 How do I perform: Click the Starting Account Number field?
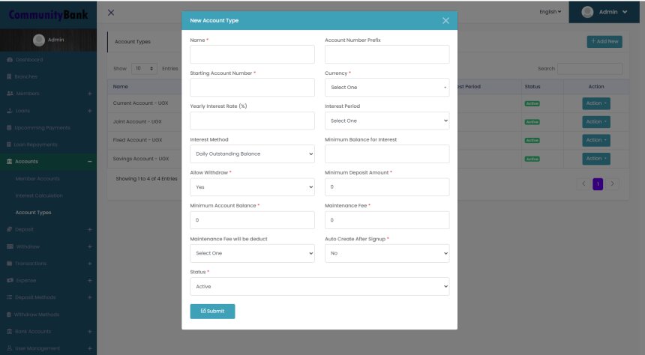[252, 88]
